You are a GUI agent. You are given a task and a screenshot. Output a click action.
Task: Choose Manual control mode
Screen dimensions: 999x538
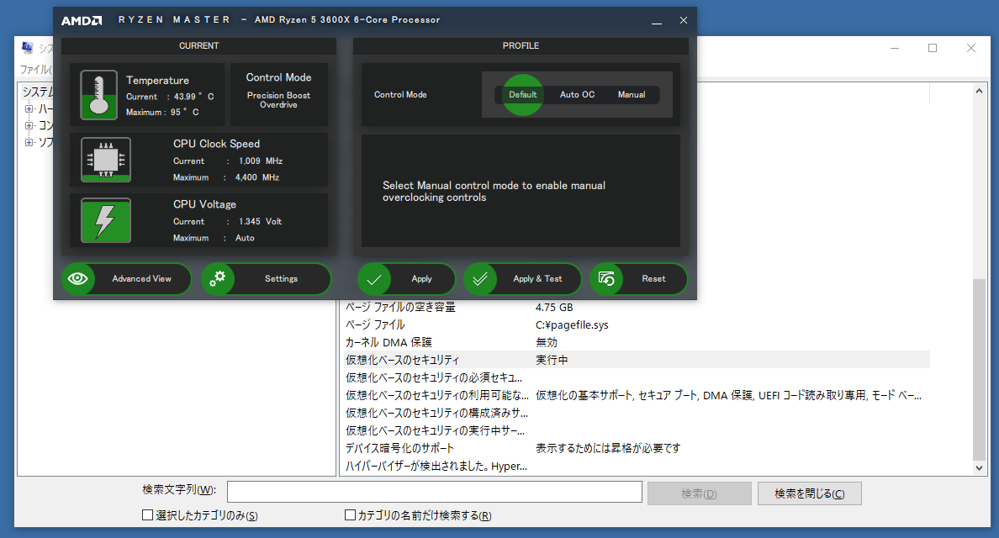click(x=631, y=95)
